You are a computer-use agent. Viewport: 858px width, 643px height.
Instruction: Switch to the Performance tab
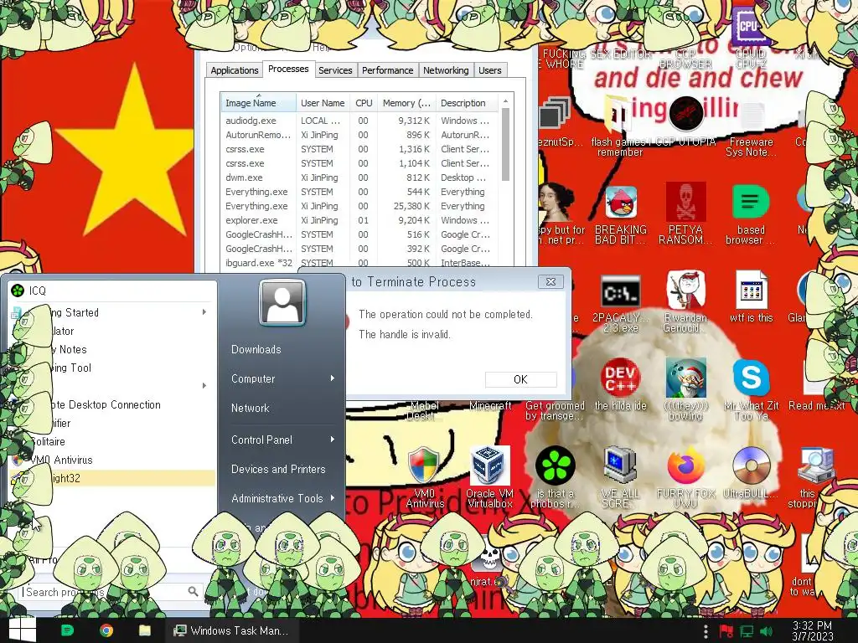pos(387,70)
